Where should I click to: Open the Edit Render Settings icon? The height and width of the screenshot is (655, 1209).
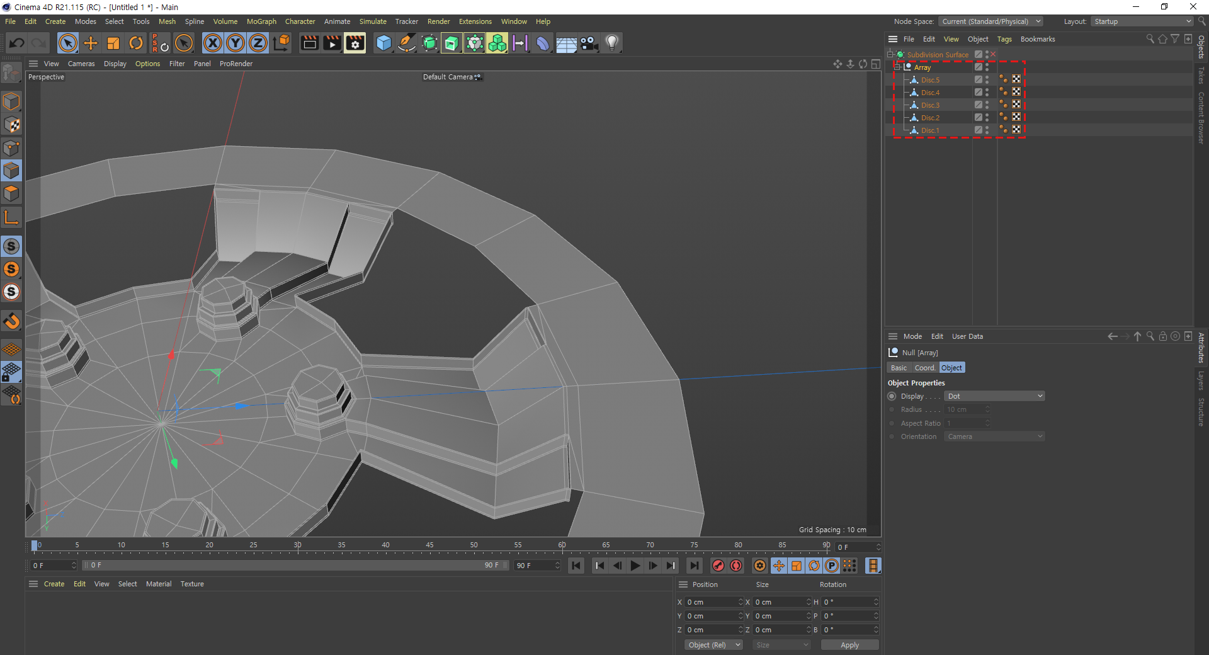(355, 43)
